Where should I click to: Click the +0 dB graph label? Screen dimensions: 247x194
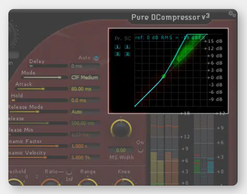[215, 78]
